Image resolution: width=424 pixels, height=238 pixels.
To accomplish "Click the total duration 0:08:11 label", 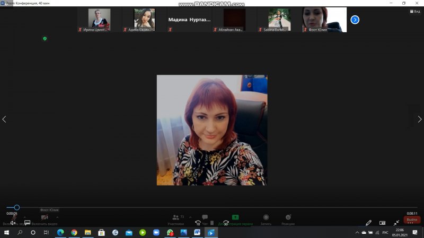I will (x=412, y=214).
